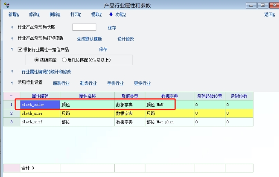Select the 精确匹配 radio button
The image size is (279, 177).
pyautogui.click(x=37, y=60)
